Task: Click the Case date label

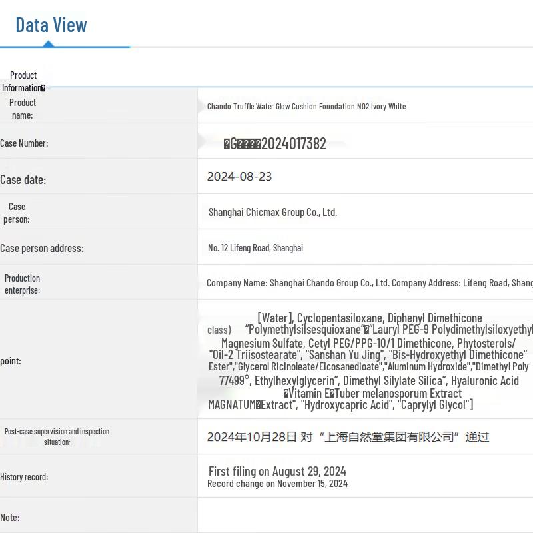Action: (23, 179)
